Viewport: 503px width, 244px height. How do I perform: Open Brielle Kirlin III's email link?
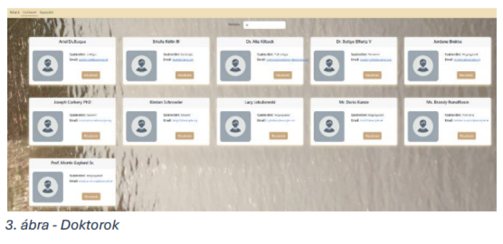click(x=183, y=60)
